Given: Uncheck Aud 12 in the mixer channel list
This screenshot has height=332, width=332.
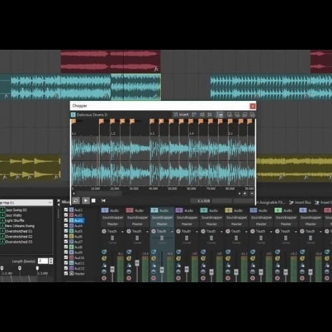Looking at the screenshot, I should click(x=66, y=268).
